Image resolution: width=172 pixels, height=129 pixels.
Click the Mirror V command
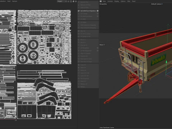point(83,42)
